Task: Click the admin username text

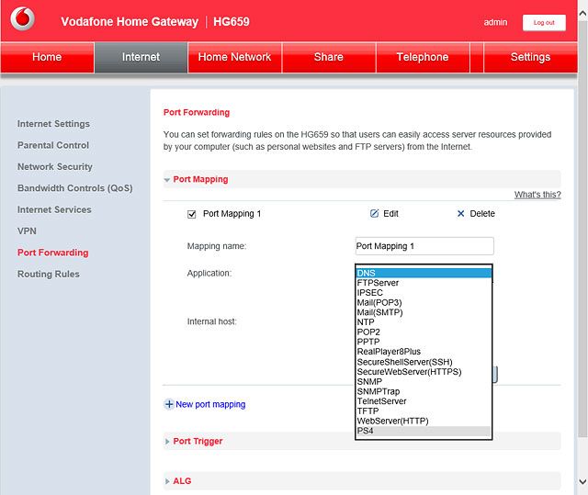Action: (x=495, y=22)
